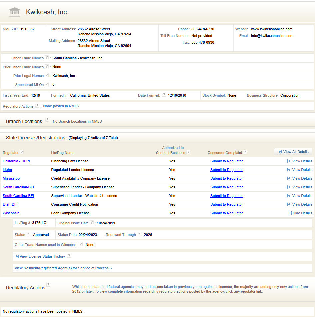This screenshot has width=315, height=317.
Task: Click help icon next to Regulator column
Action: click(22, 152)
